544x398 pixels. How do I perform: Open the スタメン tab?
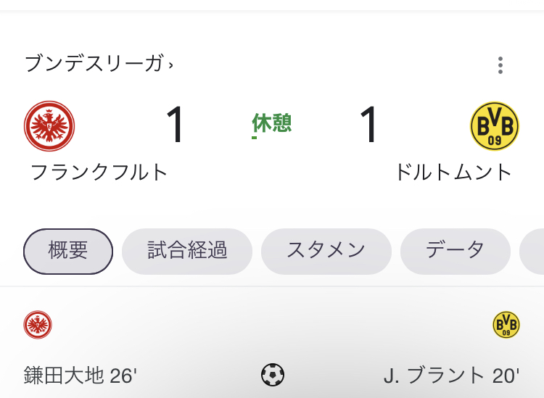[x=326, y=252]
